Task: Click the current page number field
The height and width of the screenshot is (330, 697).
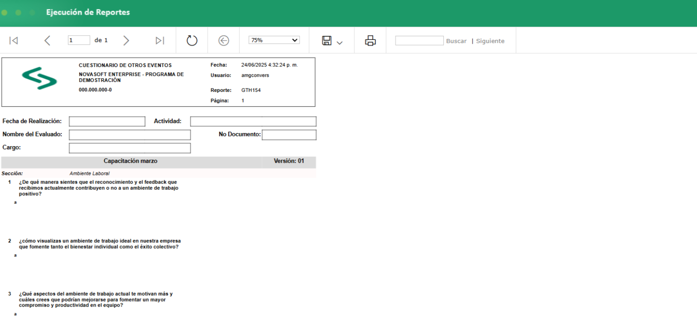Action: tap(79, 40)
